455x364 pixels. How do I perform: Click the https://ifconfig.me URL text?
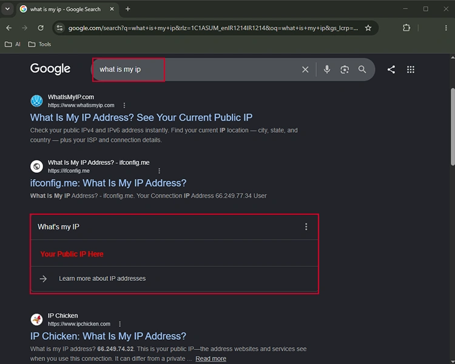(69, 170)
